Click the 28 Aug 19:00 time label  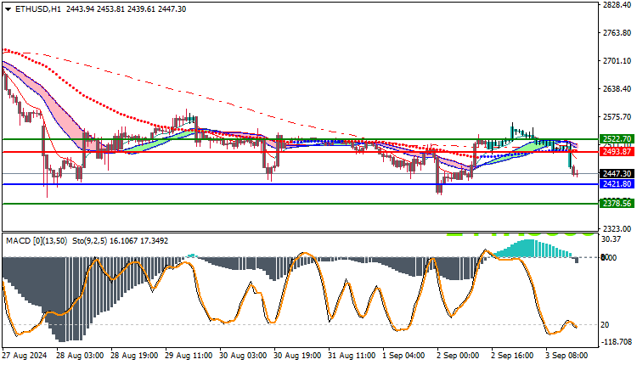[x=134, y=356]
